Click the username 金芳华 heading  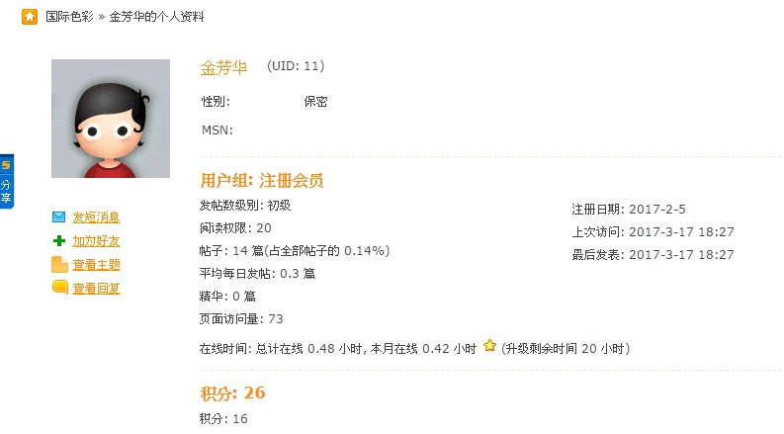point(223,67)
